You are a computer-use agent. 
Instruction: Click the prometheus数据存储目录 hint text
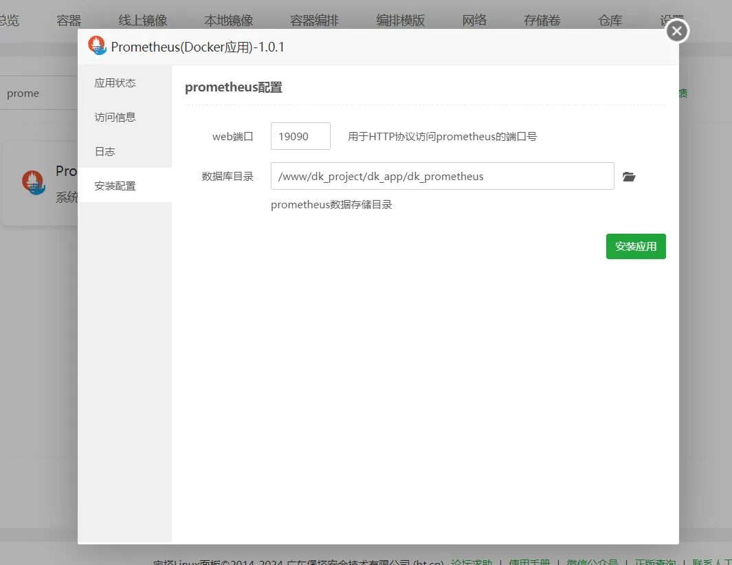coord(331,205)
